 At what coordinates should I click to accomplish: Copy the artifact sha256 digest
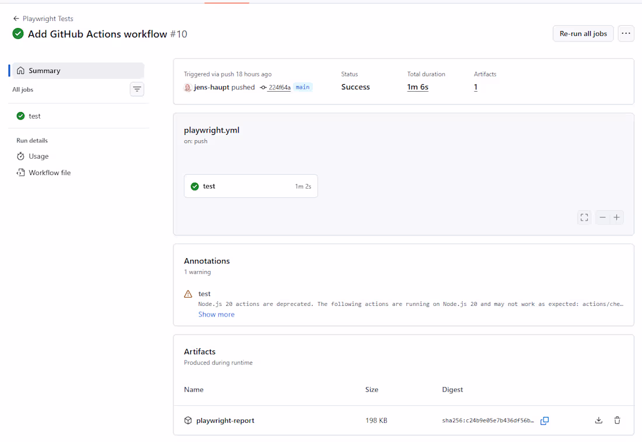coord(545,421)
